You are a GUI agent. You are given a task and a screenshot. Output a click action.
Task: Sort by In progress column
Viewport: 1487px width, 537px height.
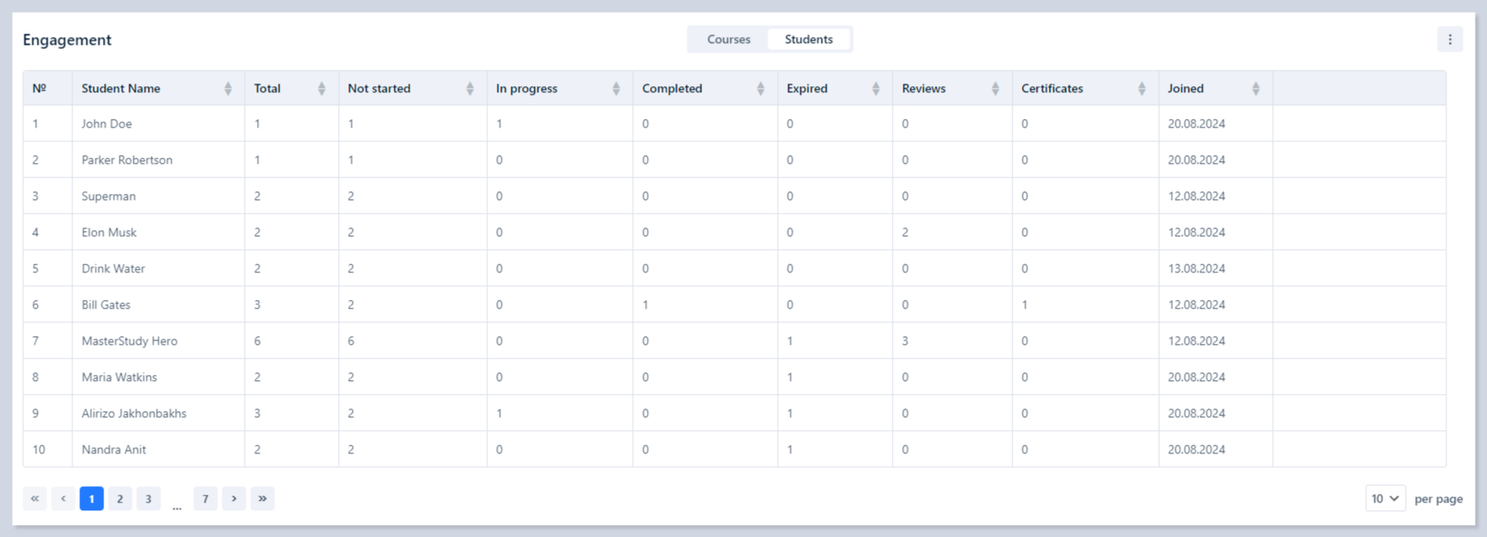pos(616,89)
